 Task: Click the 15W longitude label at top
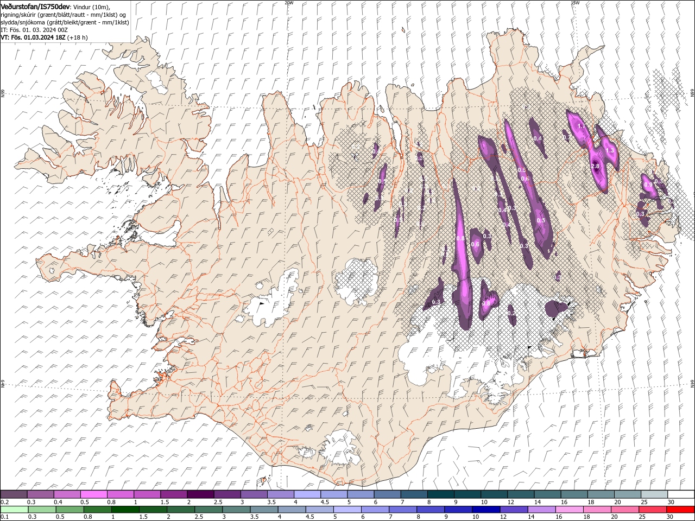[x=575, y=3]
